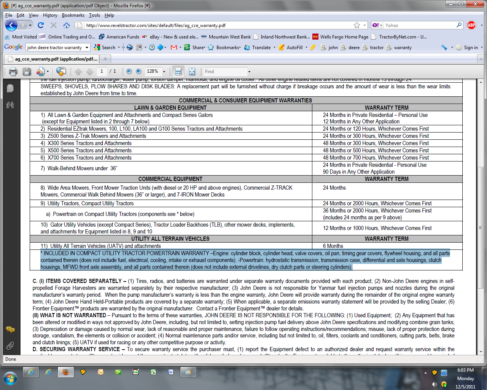
Task: Zoom in with the plus magnifier button
Action: click(138, 72)
